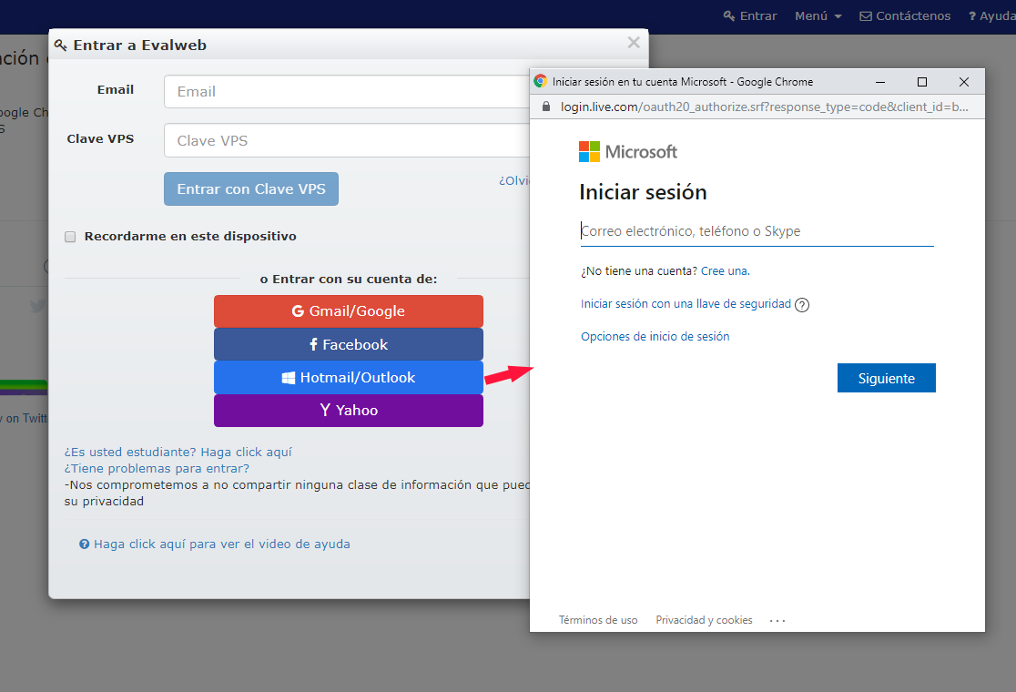Click the Microsoft logo in sign-in window
This screenshot has width=1016, height=692.
click(x=628, y=152)
